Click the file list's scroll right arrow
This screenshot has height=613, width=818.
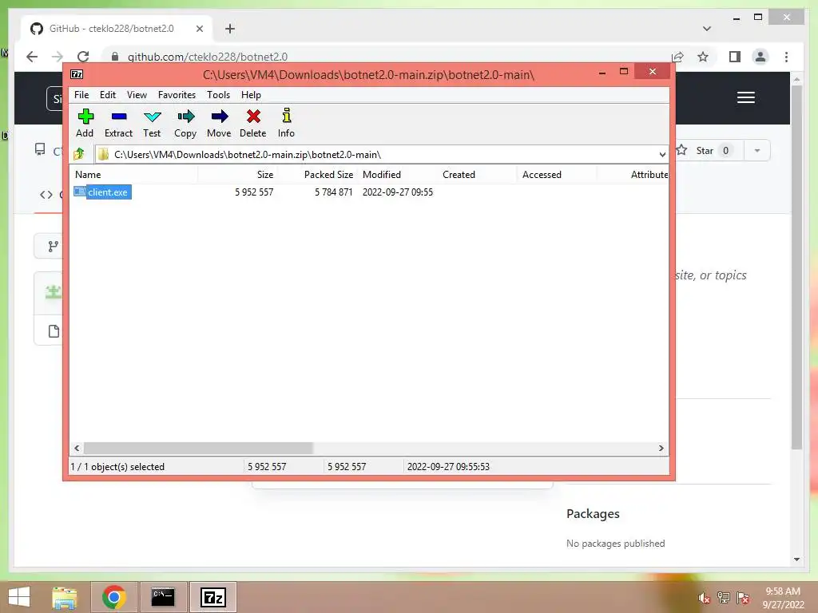click(661, 448)
